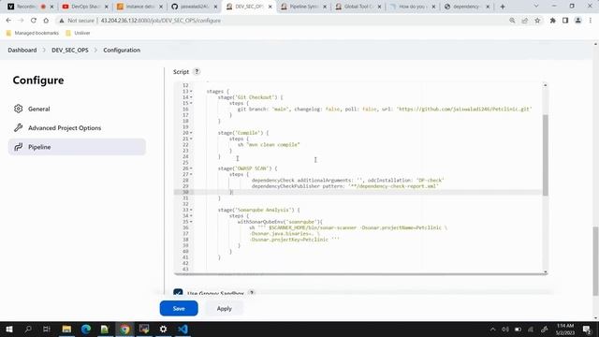Viewport: 599px width, 337px height.
Task: Click the browser forward arrow
Action: [21, 21]
